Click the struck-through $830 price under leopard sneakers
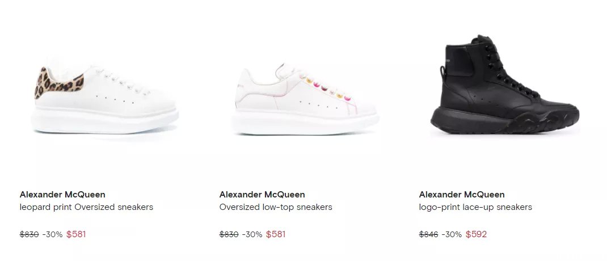The height and width of the screenshot is (261, 607). [29, 234]
